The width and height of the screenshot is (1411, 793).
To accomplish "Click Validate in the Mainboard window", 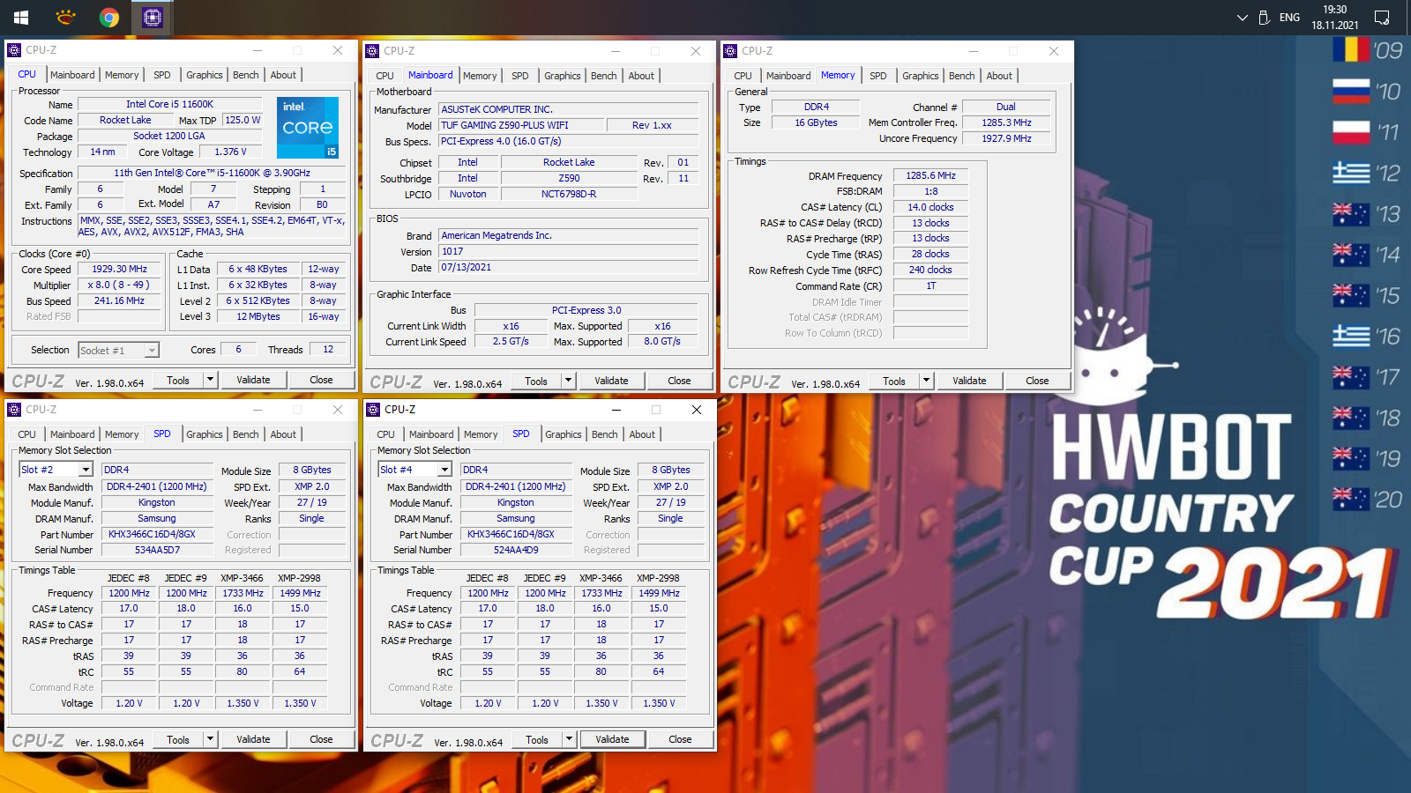I will pos(611,381).
